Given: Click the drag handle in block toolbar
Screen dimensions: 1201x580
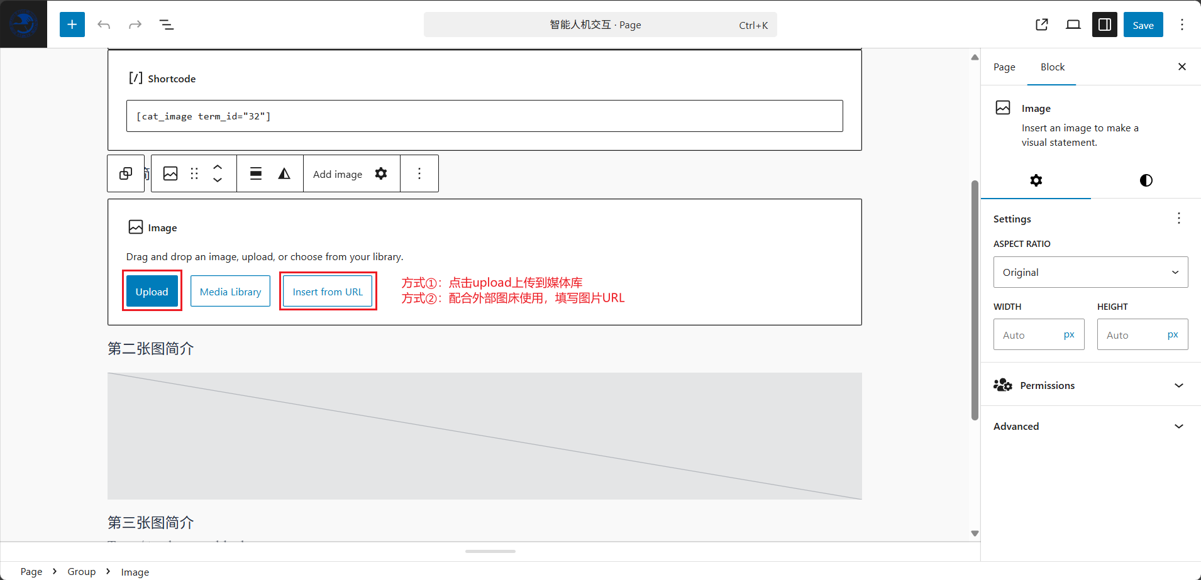Looking at the screenshot, I should (x=194, y=173).
